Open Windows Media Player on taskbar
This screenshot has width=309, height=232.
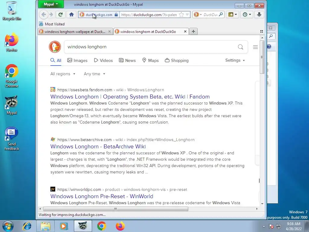point(64,226)
